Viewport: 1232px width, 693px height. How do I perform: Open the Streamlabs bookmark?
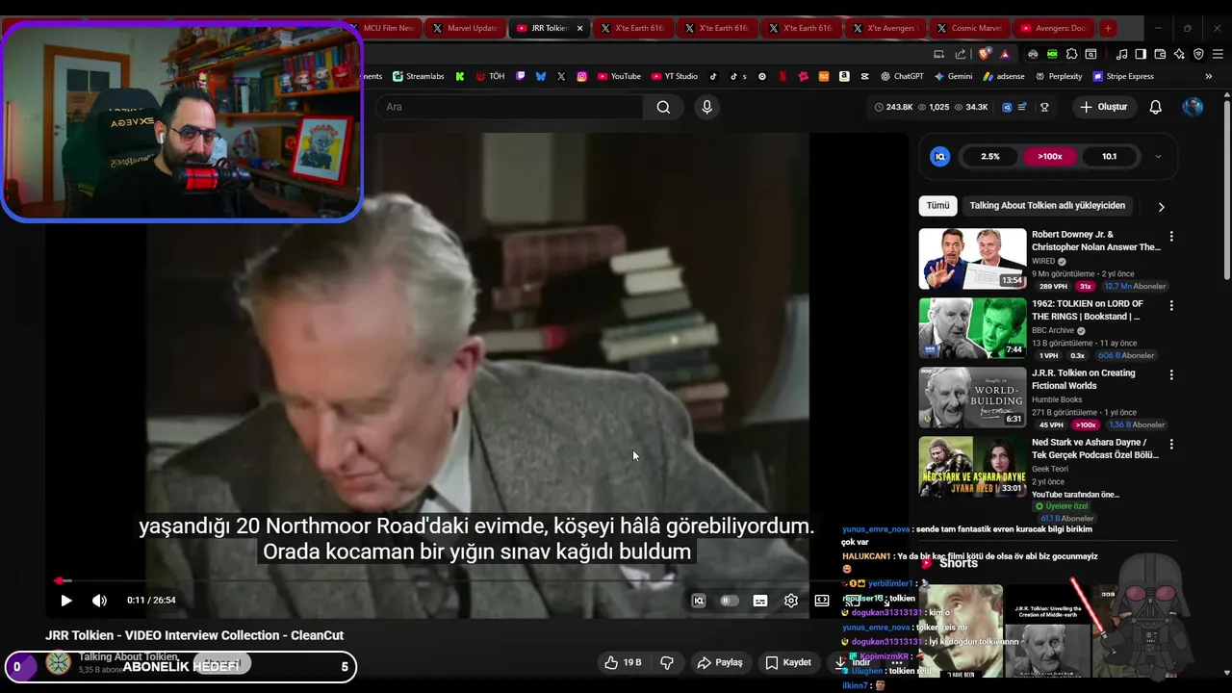pyautogui.click(x=419, y=76)
